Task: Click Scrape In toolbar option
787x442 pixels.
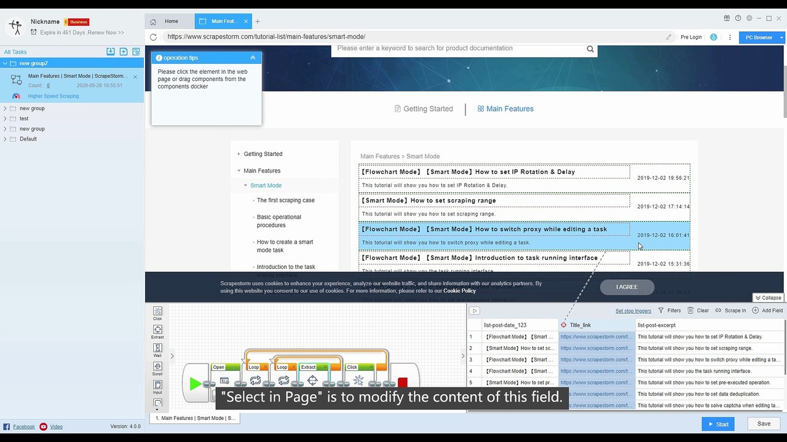Action: pyautogui.click(x=730, y=311)
